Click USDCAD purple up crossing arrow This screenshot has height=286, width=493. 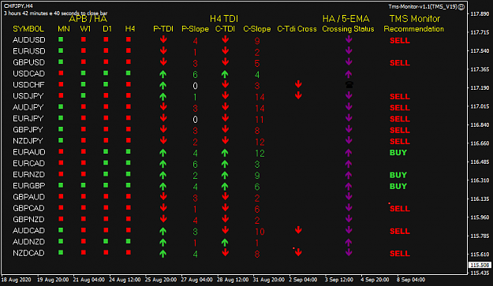pos(349,74)
